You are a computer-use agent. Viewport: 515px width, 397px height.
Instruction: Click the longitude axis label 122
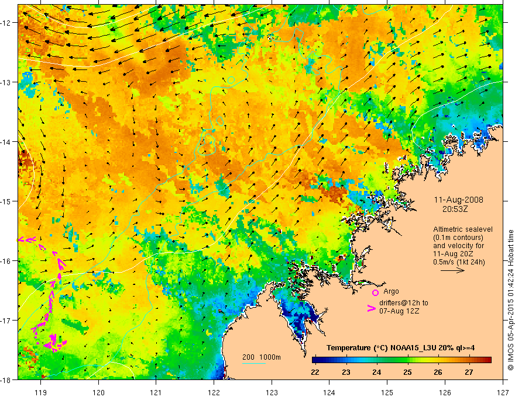[214, 392]
